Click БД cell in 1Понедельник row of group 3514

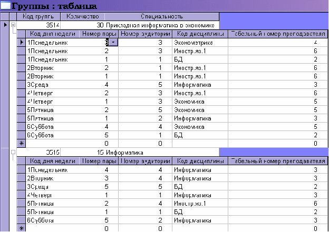200,59
